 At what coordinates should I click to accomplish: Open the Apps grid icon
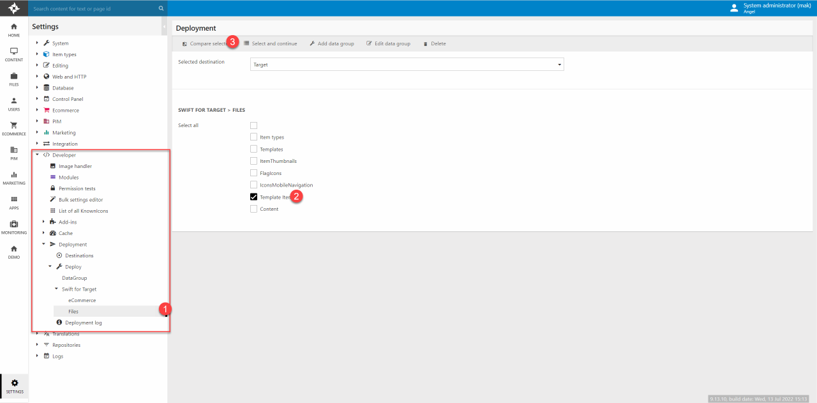click(x=14, y=202)
